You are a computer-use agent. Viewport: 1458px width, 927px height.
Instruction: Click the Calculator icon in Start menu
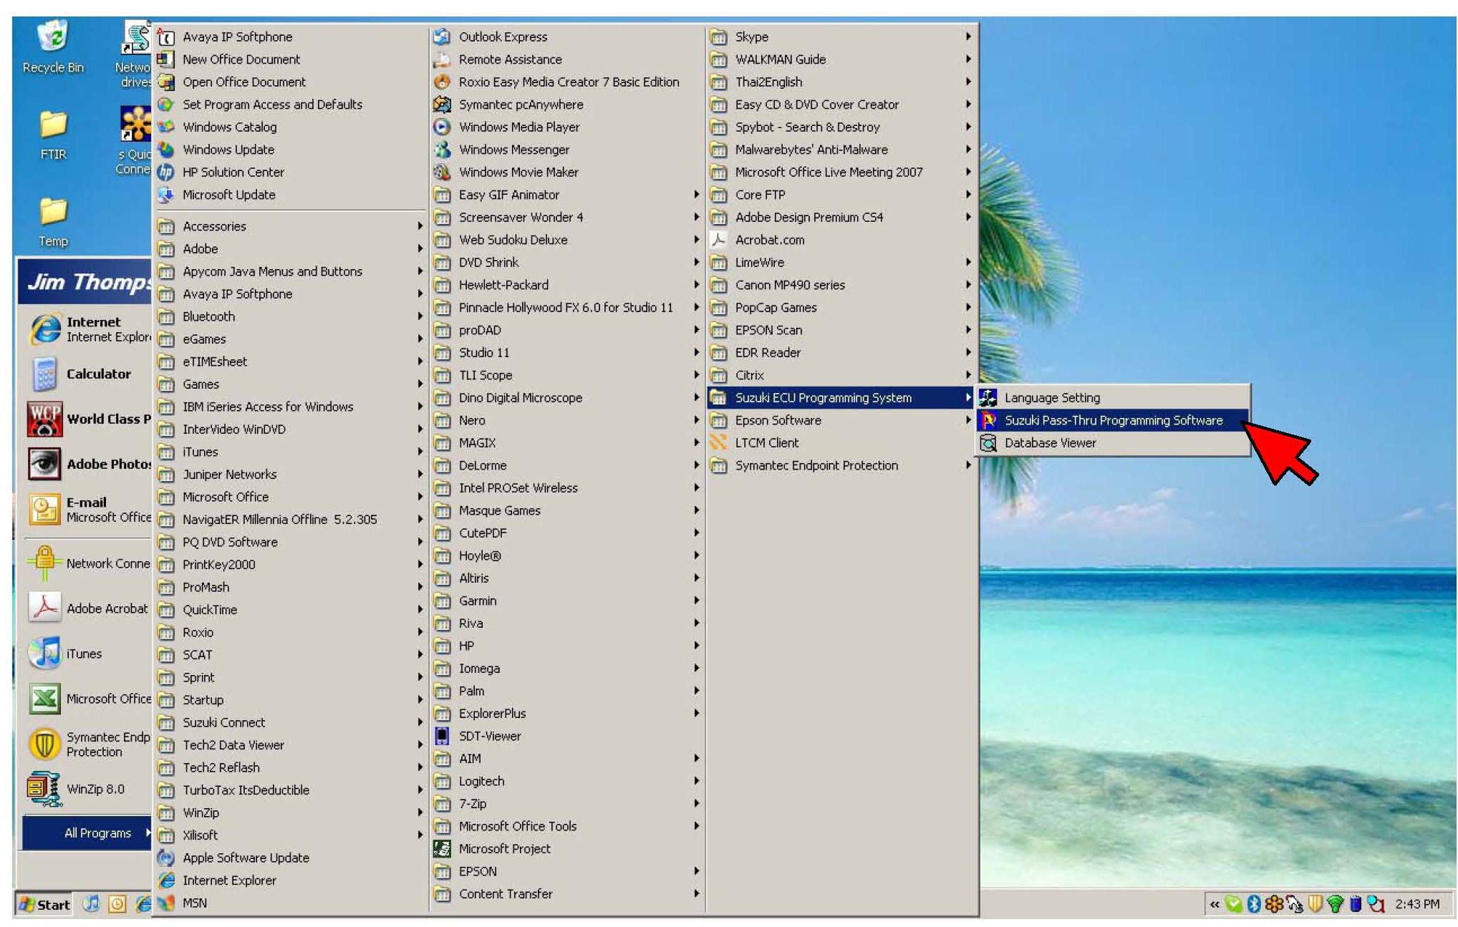point(44,374)
